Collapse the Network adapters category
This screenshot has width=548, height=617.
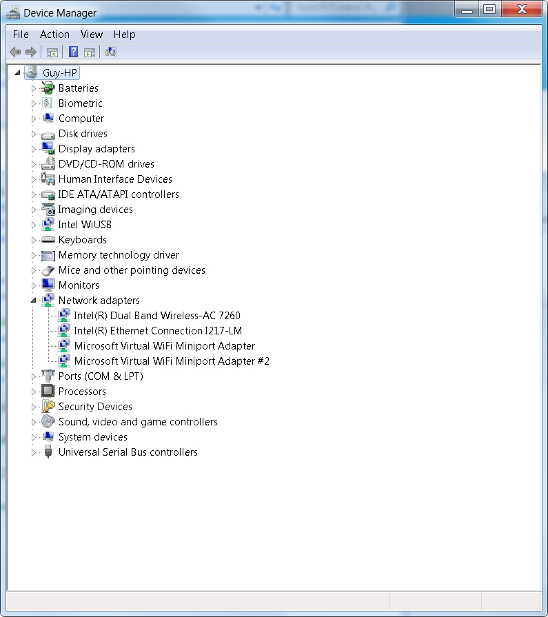33,301
